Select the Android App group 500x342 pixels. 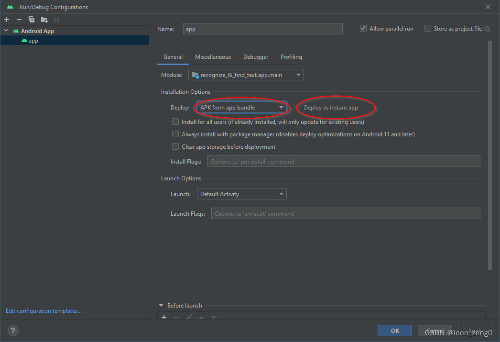(x=37, y=31)
